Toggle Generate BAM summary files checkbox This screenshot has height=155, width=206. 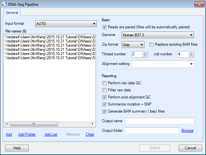click(104, 112)
